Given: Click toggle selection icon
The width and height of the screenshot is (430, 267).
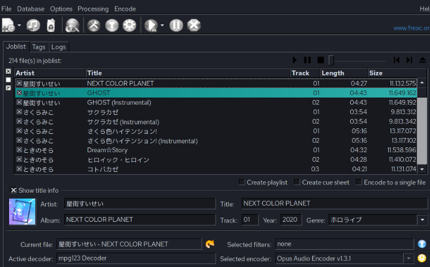Looking at the screenshot, I should tap(8, 88).
